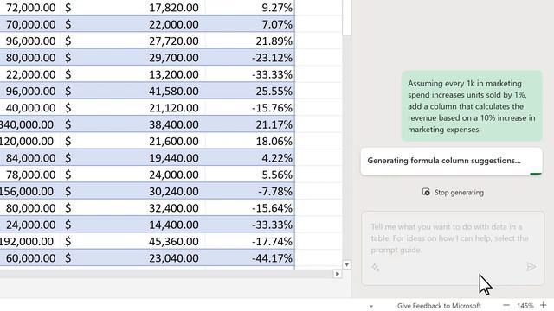Click the vertical scrollbar thumb
Viewport: 554px width, 311px height.
[x=346, y=17]
